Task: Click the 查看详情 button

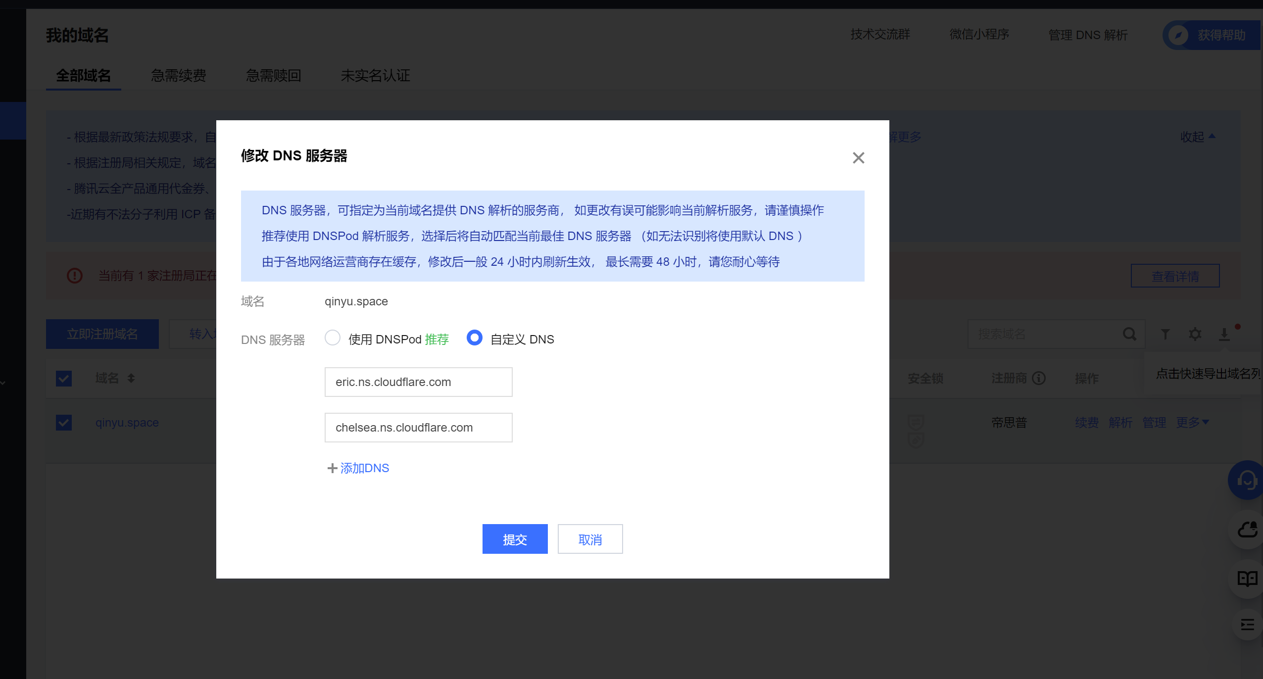Action: point(1175,276)
